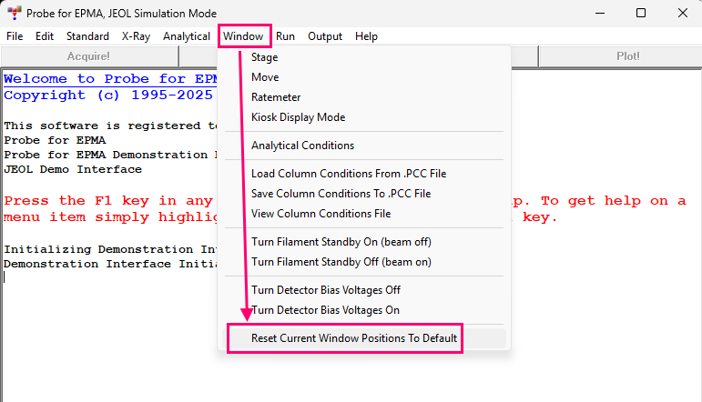Screen dimensions: 702x402
Task: Open the Run menu
Action: click(x=285, y=36)
